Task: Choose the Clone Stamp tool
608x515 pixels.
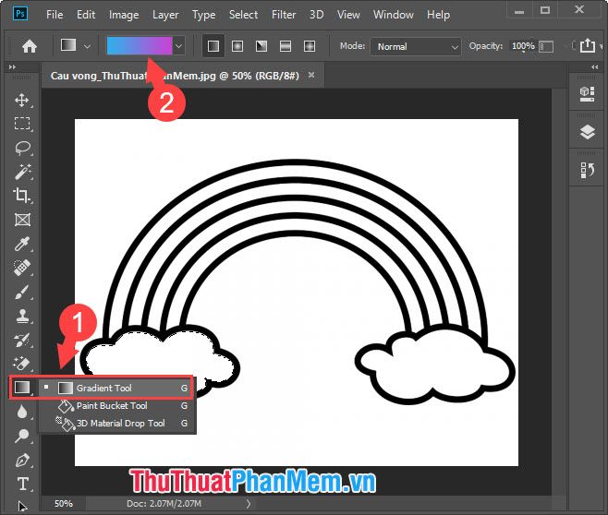Action: pyautogui.click(x=22, y=316)
